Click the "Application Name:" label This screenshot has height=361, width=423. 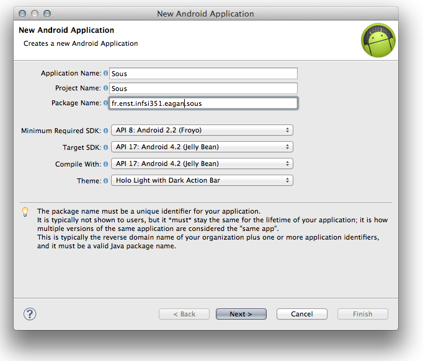[x=71, y=73]
